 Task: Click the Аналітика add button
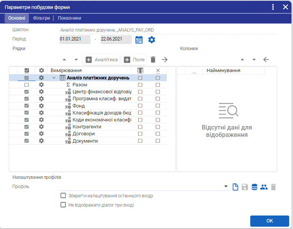pyautogui.click(x=102, y=59)
